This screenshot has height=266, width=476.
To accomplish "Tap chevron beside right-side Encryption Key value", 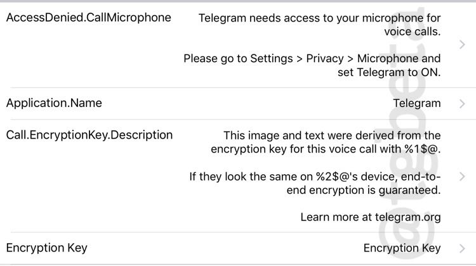I will point(462,248).
